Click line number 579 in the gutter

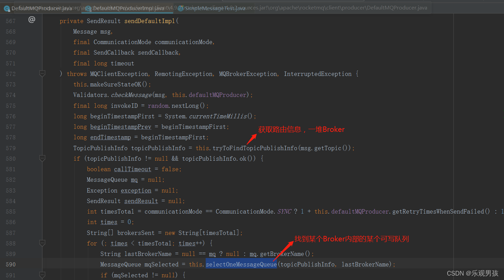coord(11,148)
